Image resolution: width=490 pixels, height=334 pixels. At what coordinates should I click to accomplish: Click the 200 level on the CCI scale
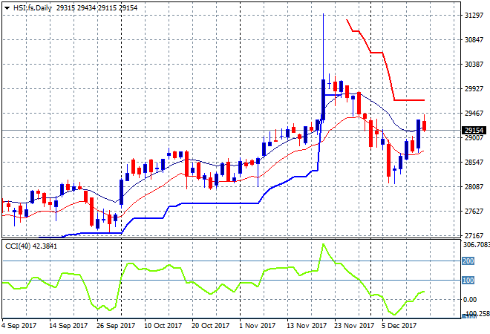pos(468,261)
